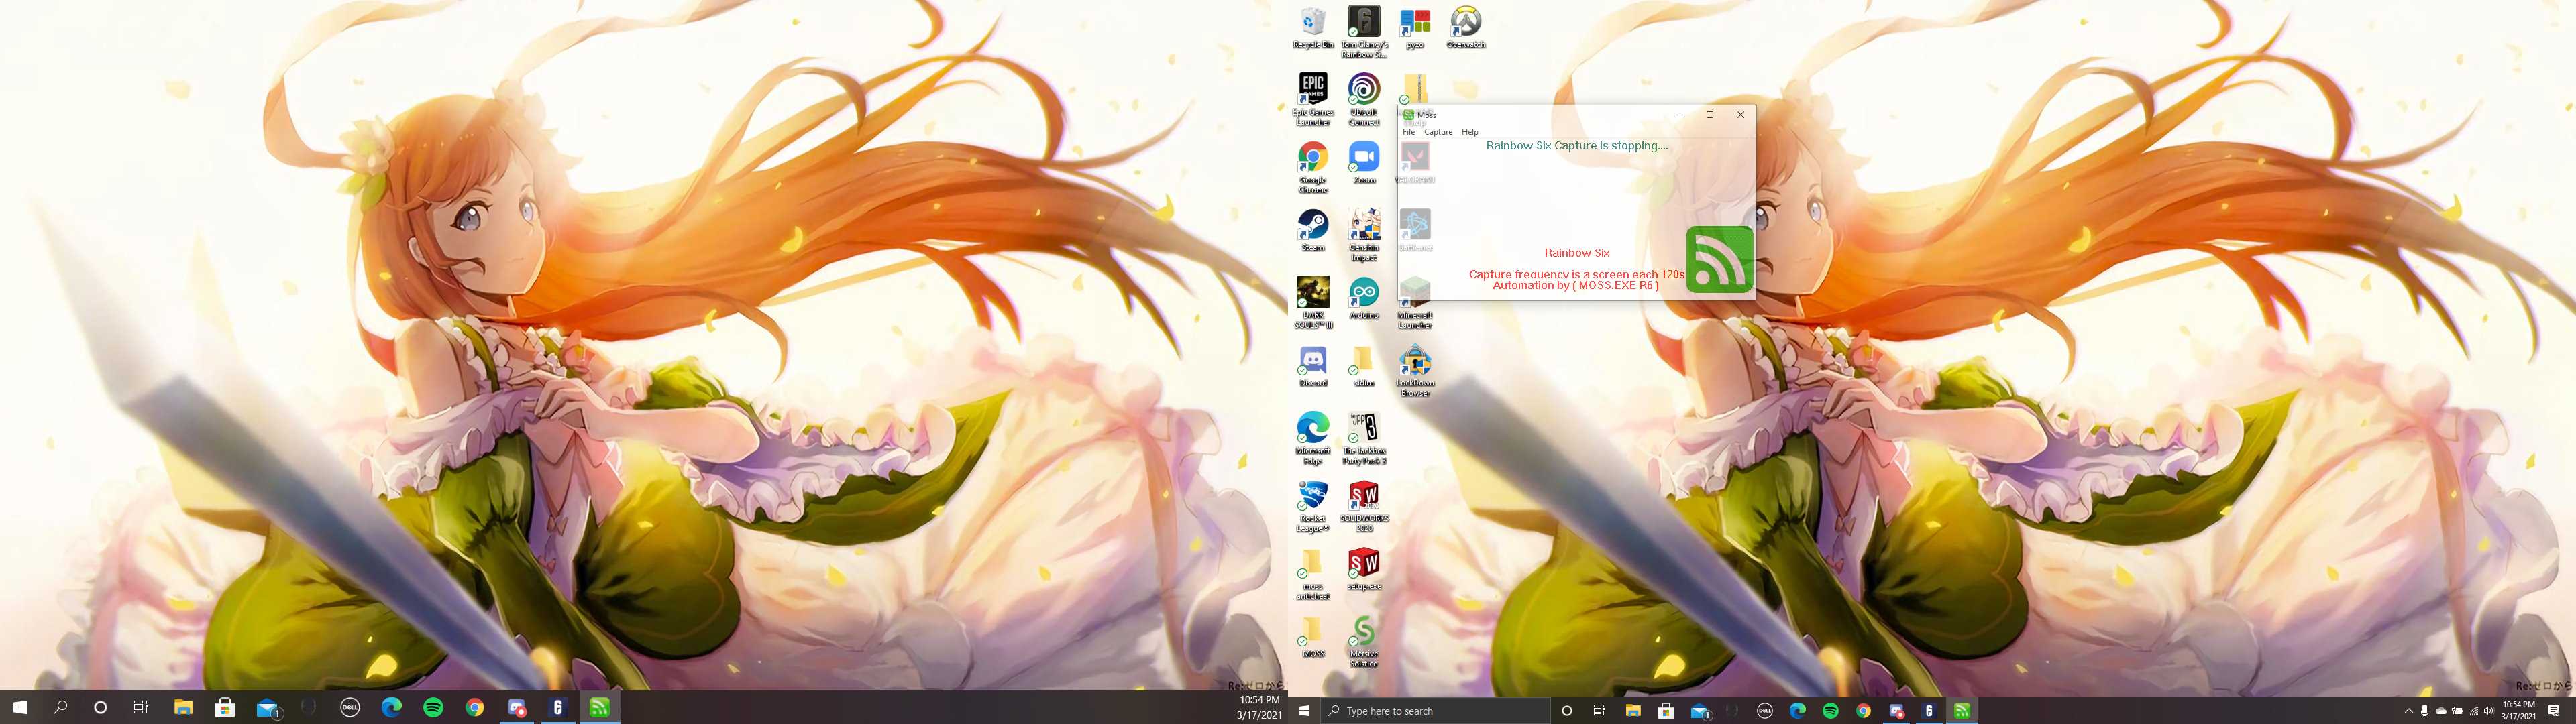The image size is (2576, 724).
Task: Open the Start menu beside the search box
Action: 1303,711
